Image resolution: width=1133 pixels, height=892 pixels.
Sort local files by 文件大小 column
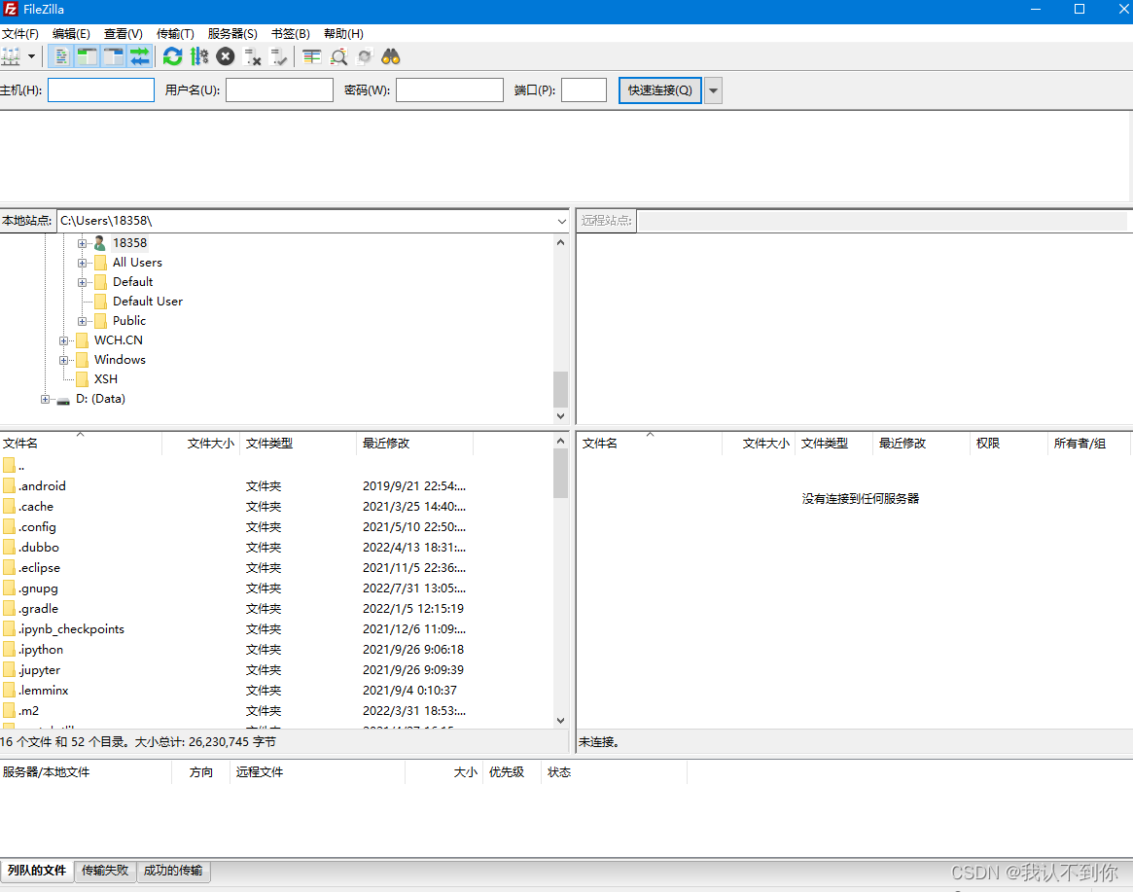point(201,444)
